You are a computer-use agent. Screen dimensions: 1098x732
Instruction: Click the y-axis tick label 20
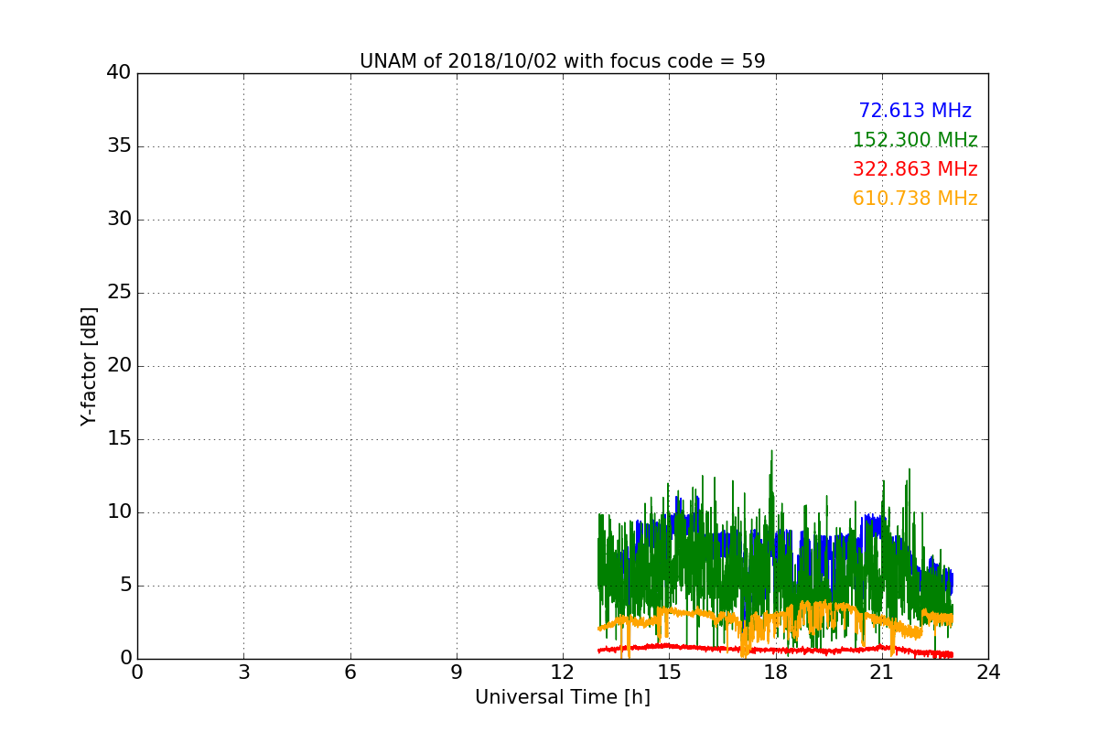point(119,366)
